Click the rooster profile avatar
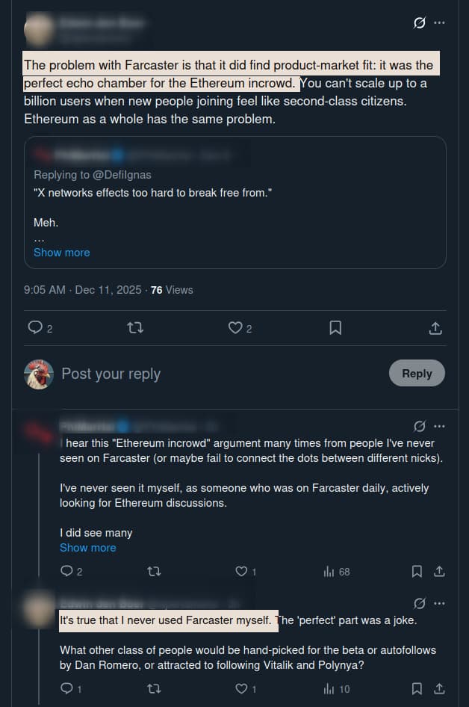 point(38,374)
